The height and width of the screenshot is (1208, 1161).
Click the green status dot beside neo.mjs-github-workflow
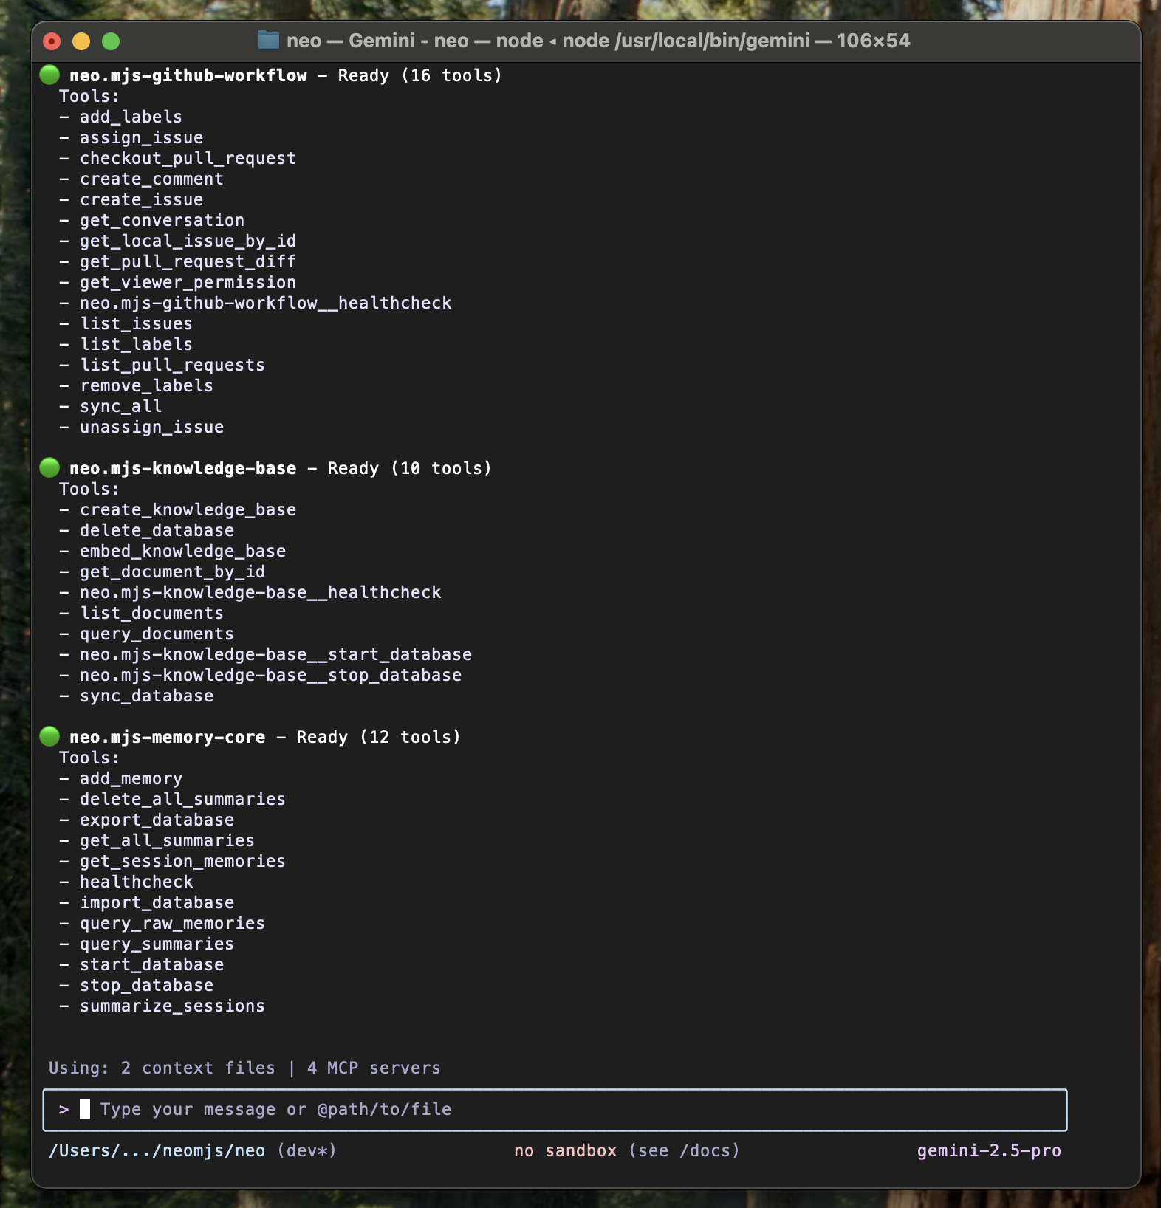coord(49,75)
